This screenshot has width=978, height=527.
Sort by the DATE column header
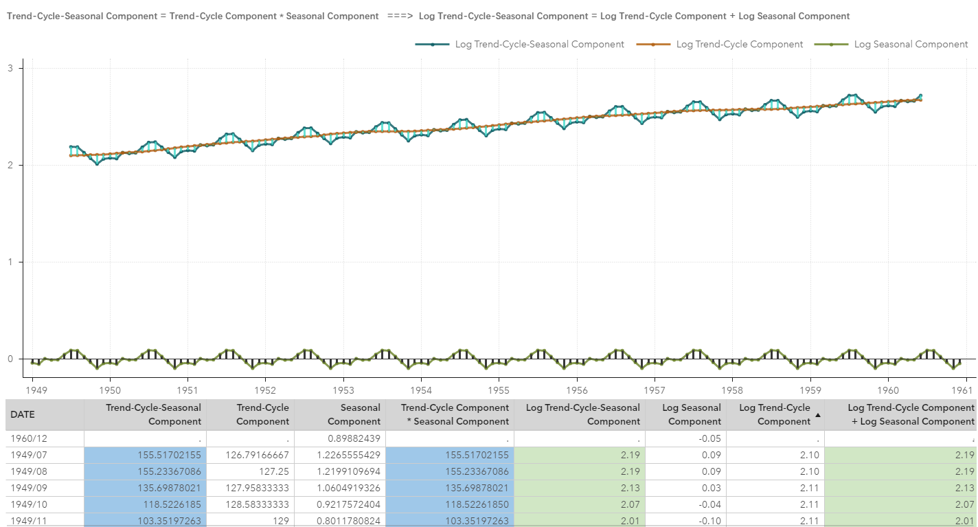point(44,414)
